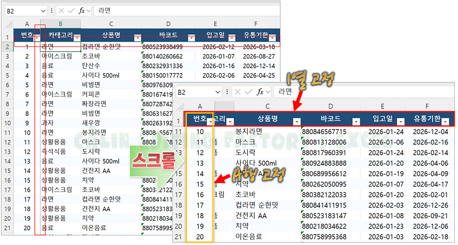Select cell 짜장라면 in left window
The height and width of the screenshot is (245, 458).
pyautogui.click(x=111, y=103)
